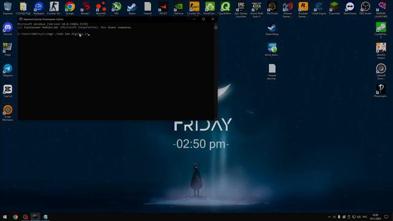Open the RADMIR Launcher shortcut

tap(381, 10)
